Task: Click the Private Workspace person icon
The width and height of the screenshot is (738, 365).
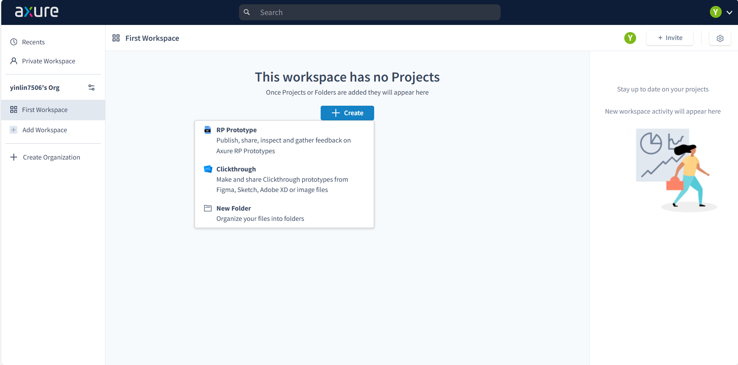Action: click(14, 61)
